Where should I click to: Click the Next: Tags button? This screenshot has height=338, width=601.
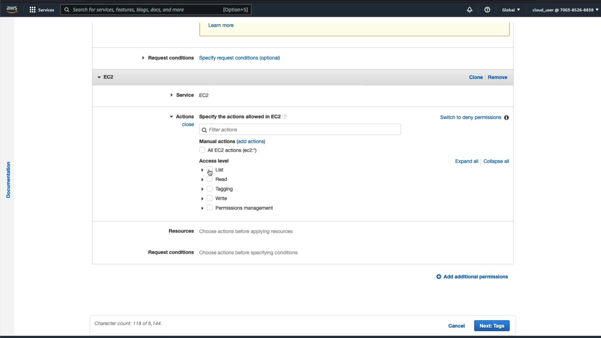pyautogui.click(x=491, y=326)
